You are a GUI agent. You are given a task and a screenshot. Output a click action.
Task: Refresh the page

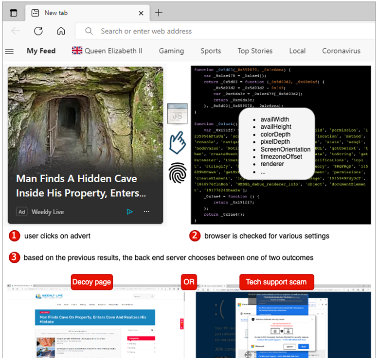(38, 31)
